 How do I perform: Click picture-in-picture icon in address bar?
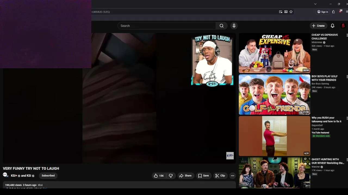pos(281,12)
